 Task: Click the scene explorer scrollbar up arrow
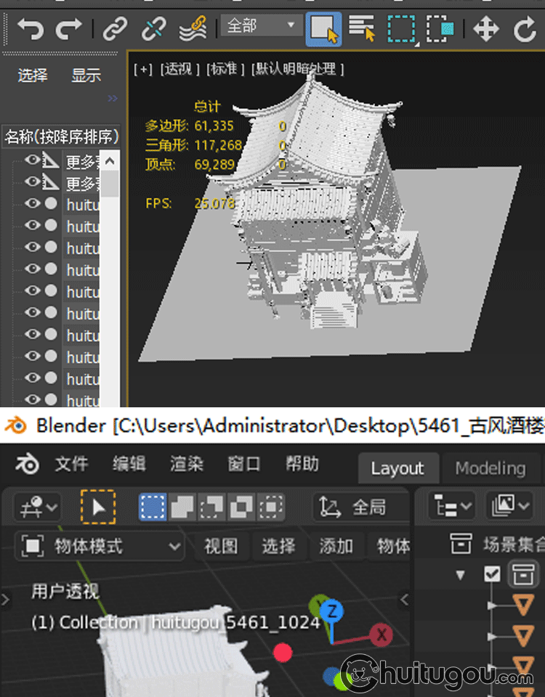(110, 160)
